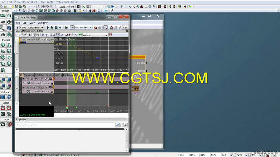This screenshot has height=157, width=280.
Task: Open the interpolation mode dropdown Curve (Auto/Clamped)
Action: click(31, 28)
